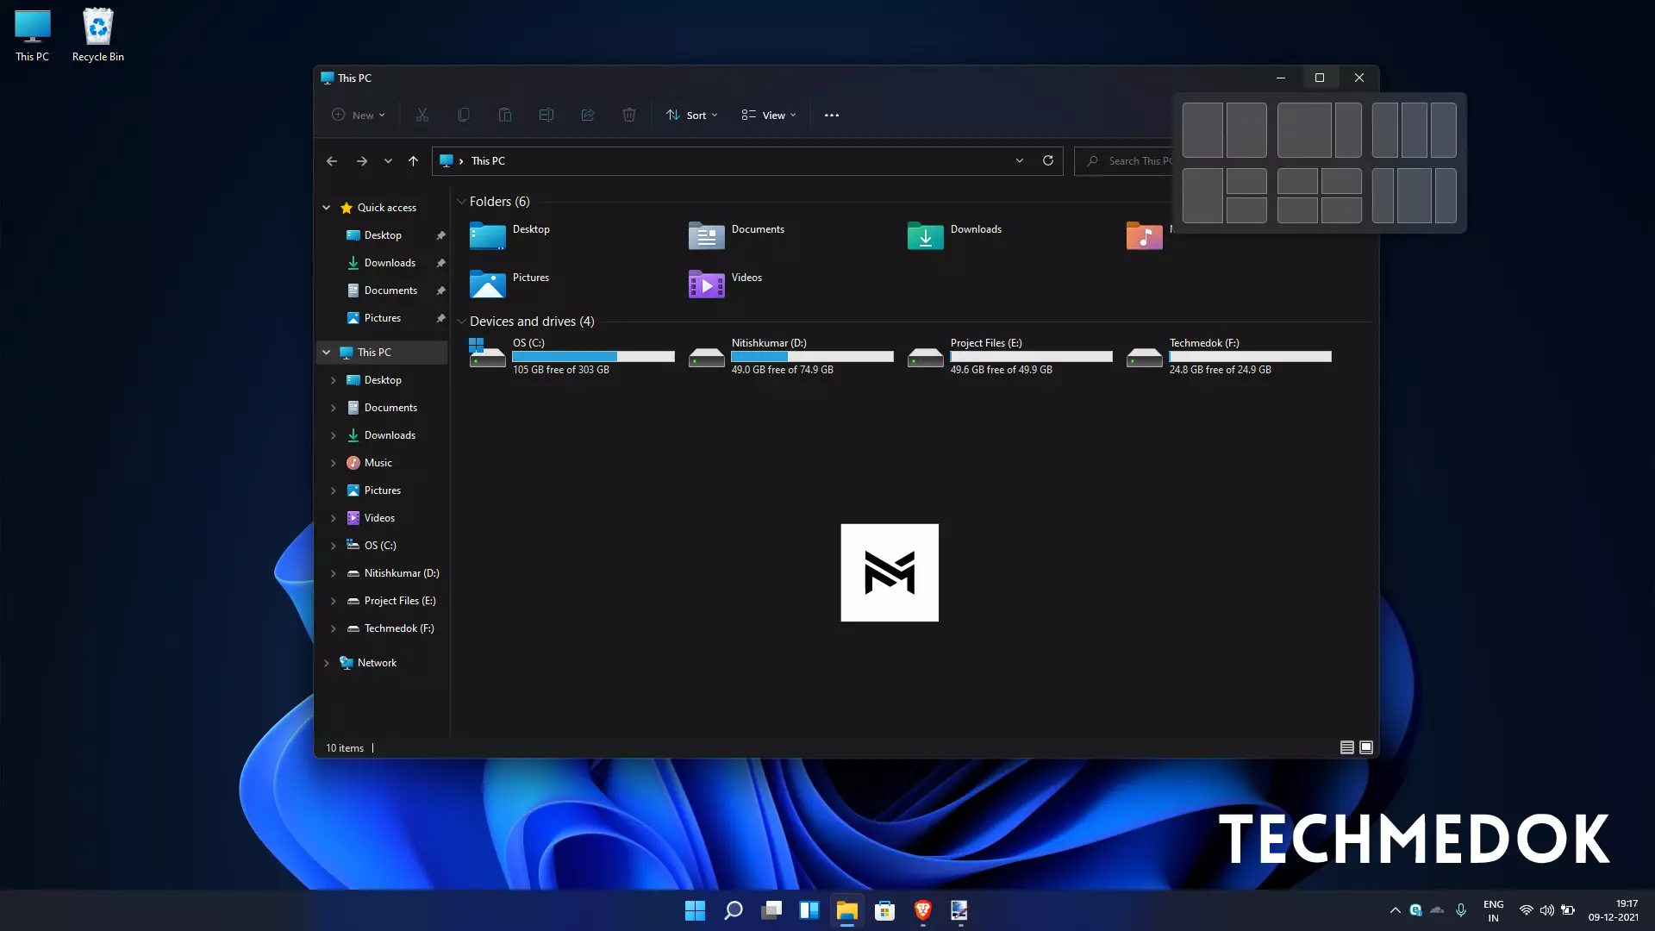Launch Brave browser from taskbar
Screen dimensions: 1655x931
[x=923, y=910]
